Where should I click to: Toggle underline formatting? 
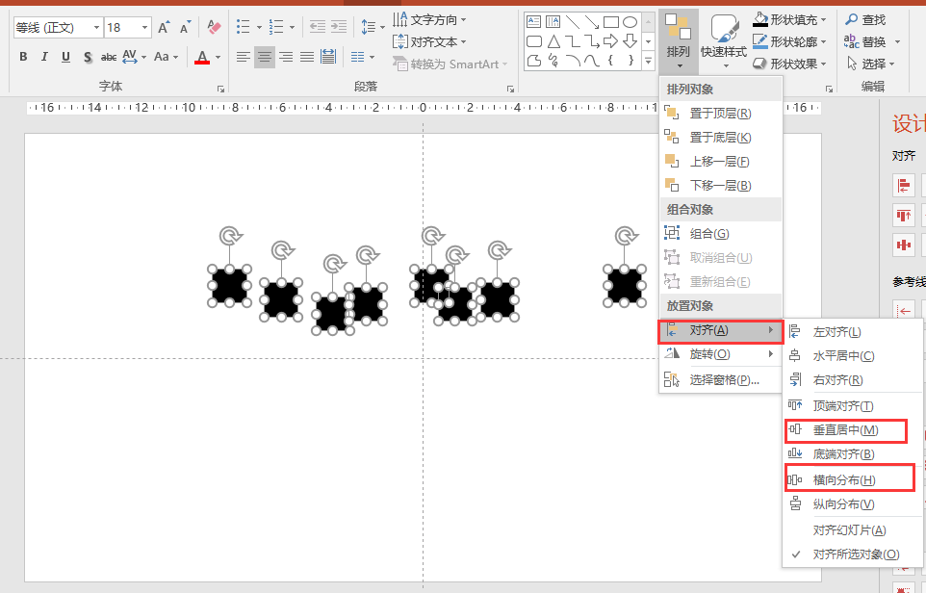point(65,57)
